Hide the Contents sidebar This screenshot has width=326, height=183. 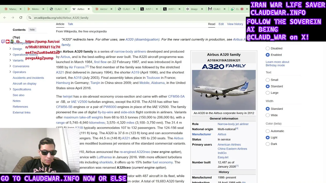tap(32, 30)
